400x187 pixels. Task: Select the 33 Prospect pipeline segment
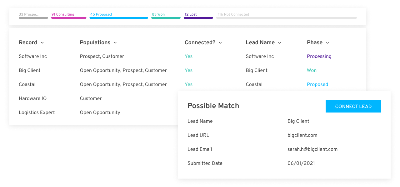point(33,16)
